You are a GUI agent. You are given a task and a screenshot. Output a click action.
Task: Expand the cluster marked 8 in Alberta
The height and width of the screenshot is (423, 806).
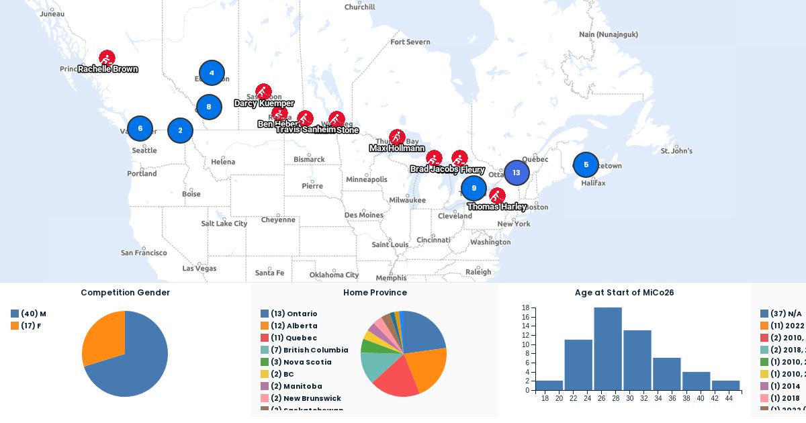point(209,107)
